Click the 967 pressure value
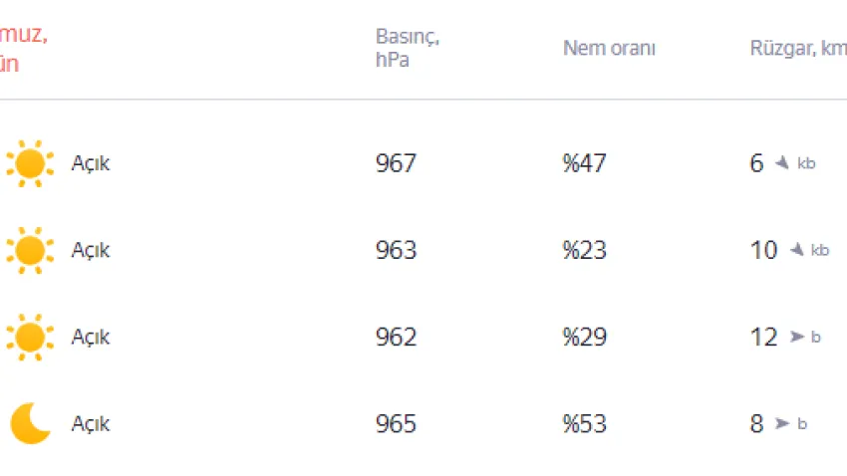 [x=396, y=163]
